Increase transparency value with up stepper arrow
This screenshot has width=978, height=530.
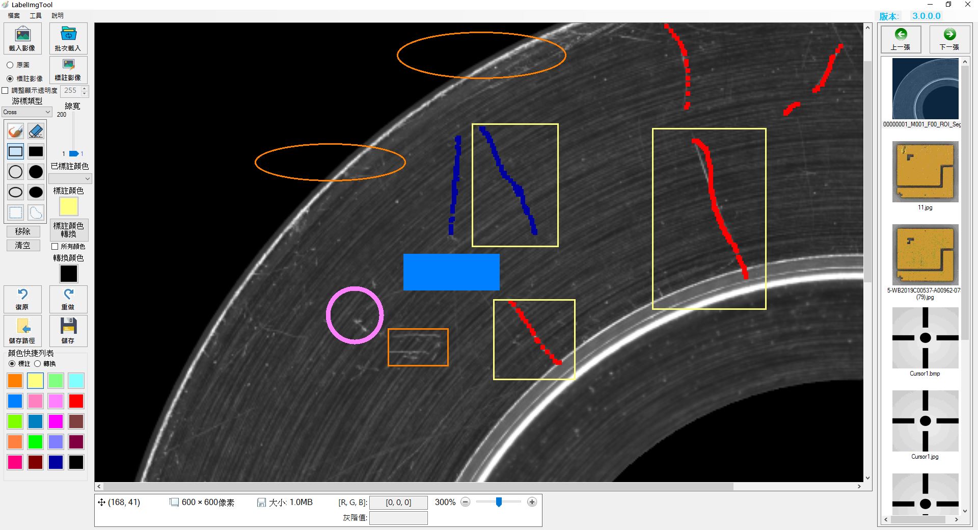85,88
